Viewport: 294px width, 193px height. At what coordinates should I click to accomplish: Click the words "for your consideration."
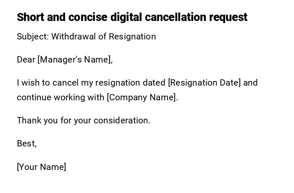(x=105, y=120)
